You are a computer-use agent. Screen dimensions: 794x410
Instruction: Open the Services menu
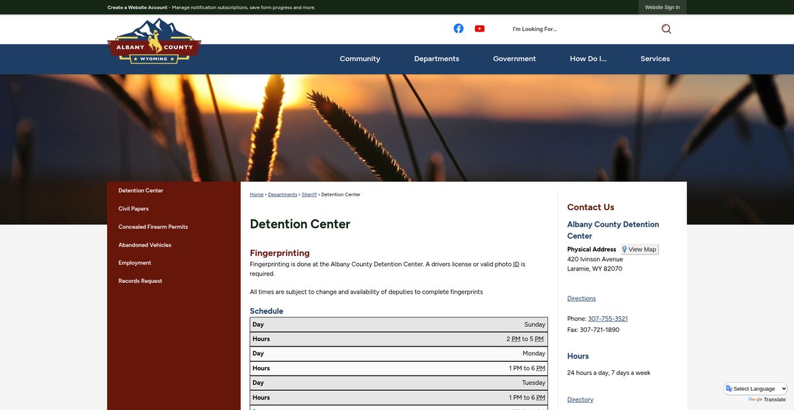click(x=655, y=59)
